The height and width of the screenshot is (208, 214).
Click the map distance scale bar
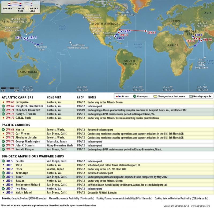(x=10, y=88)
